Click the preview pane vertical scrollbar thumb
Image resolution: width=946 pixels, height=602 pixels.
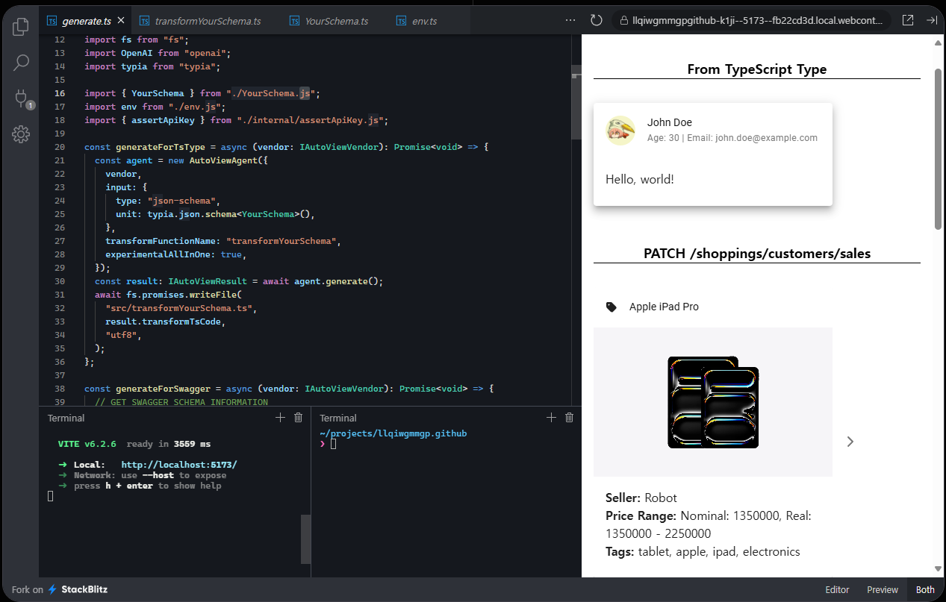[x=938, y=149]
